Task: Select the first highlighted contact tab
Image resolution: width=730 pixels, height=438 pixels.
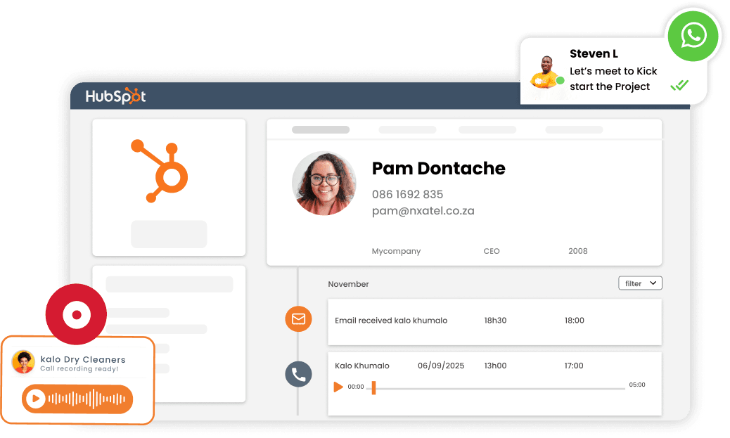Action: tap(321, 130)
